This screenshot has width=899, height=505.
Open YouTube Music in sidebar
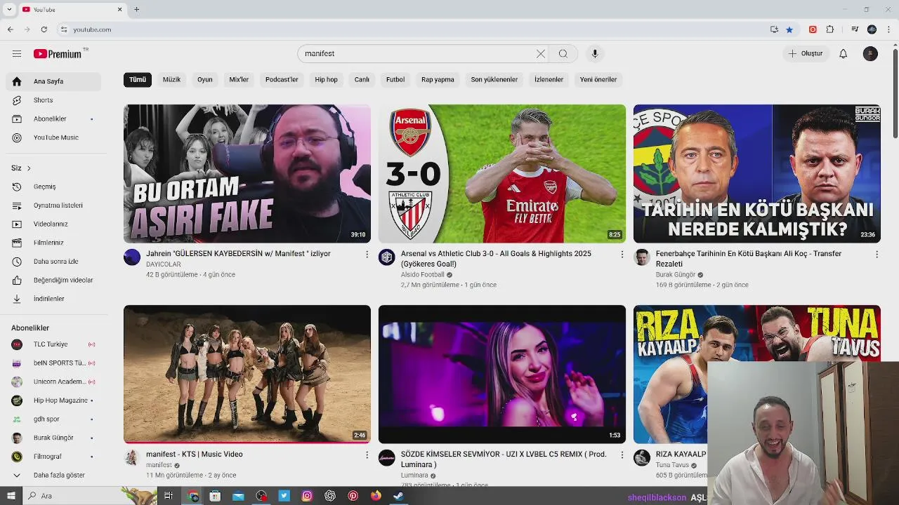53,137
